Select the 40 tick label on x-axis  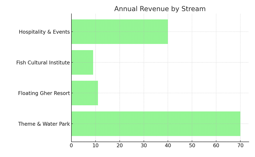point(168,146)
